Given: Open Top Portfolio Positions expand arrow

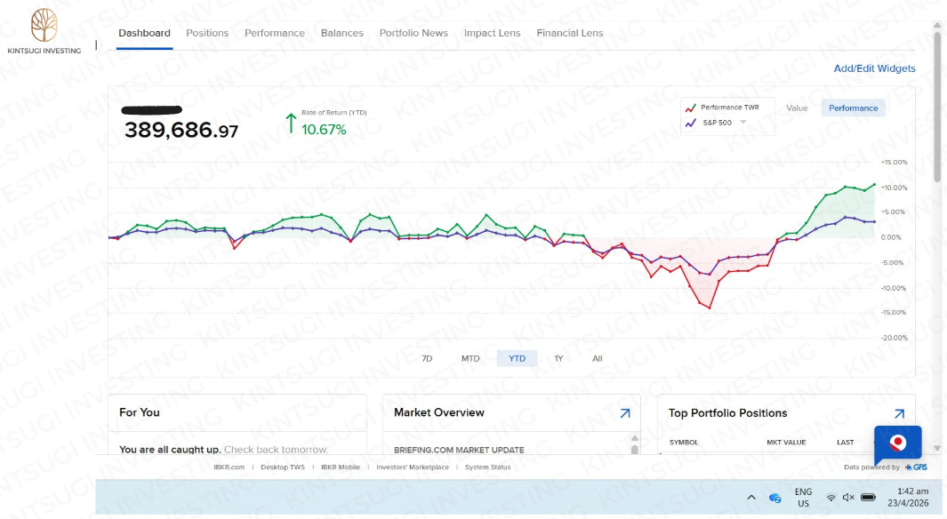Looking at the screenshot, I should click(x=899, y=413).
